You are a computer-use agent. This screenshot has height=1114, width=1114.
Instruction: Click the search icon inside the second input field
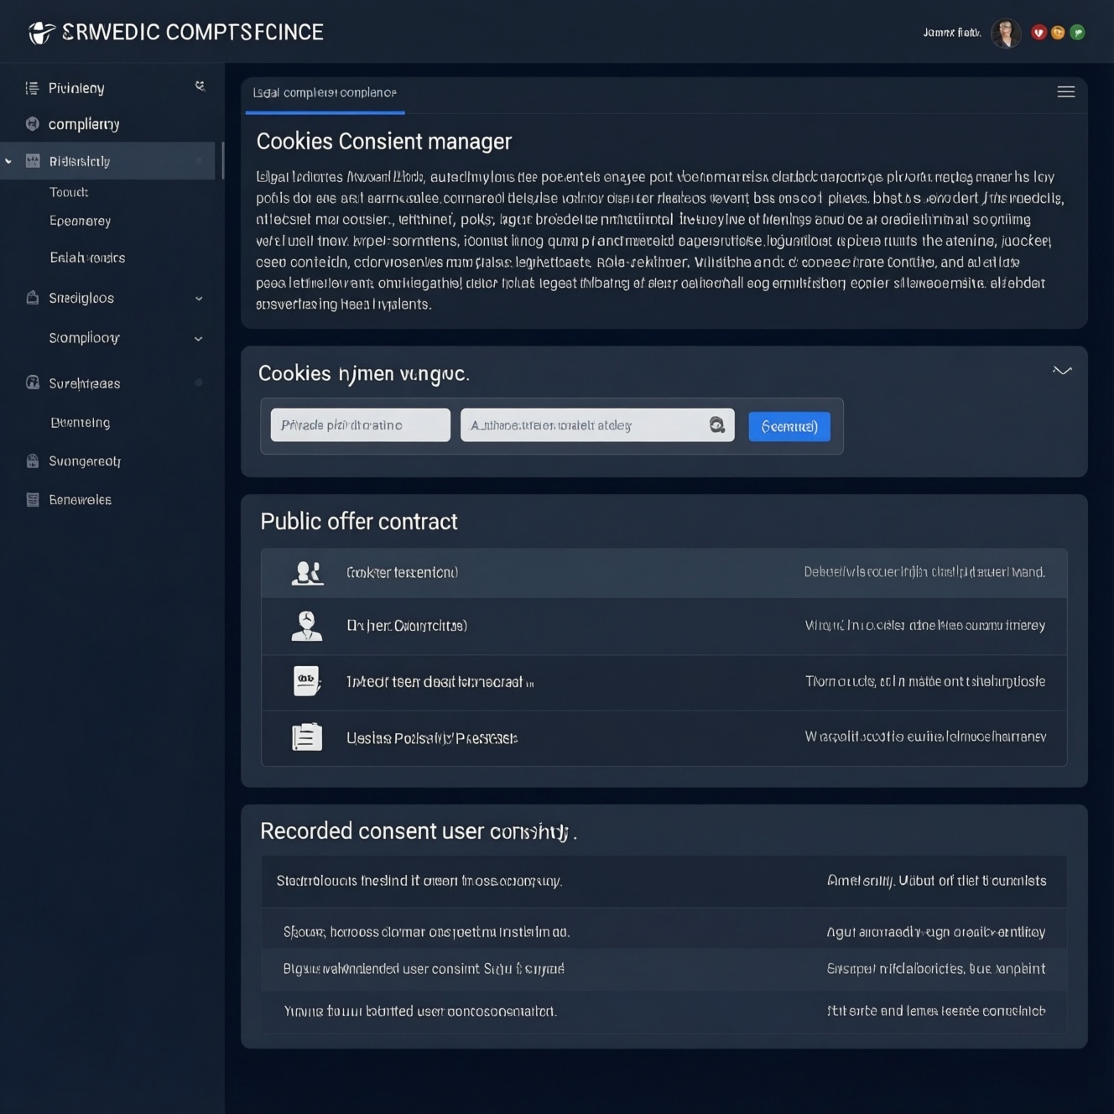[716, 425]
